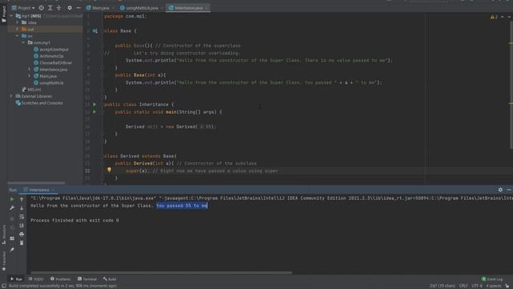Screen dimensions: 513x289
Task: Click the Project panel horizontal scrollbar
Action: (x=36, y=183)
